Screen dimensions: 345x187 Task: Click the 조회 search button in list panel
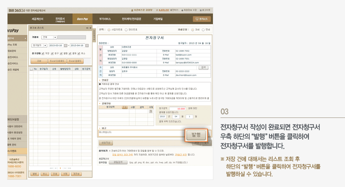(x=39, y=61)
